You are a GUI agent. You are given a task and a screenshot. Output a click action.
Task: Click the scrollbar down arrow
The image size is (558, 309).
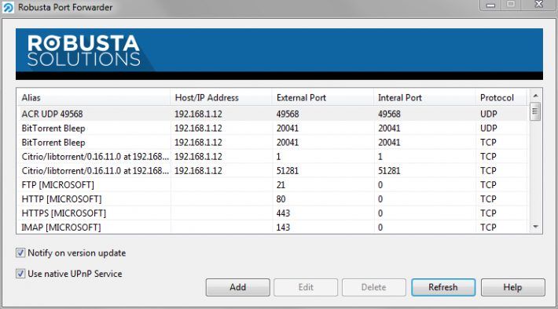[x=535, y=227]
